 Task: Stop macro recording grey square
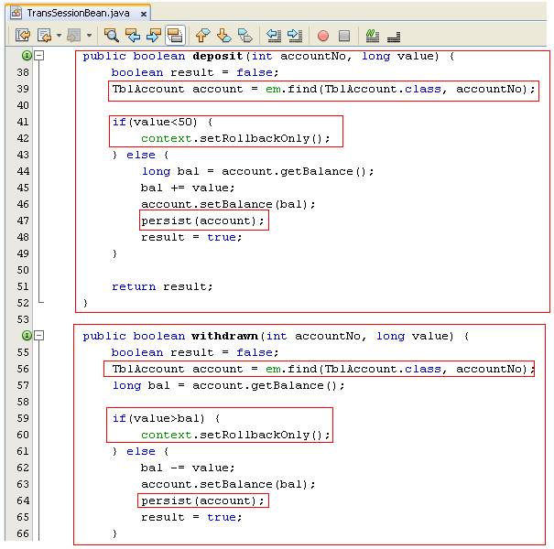[x=344, y=36]
